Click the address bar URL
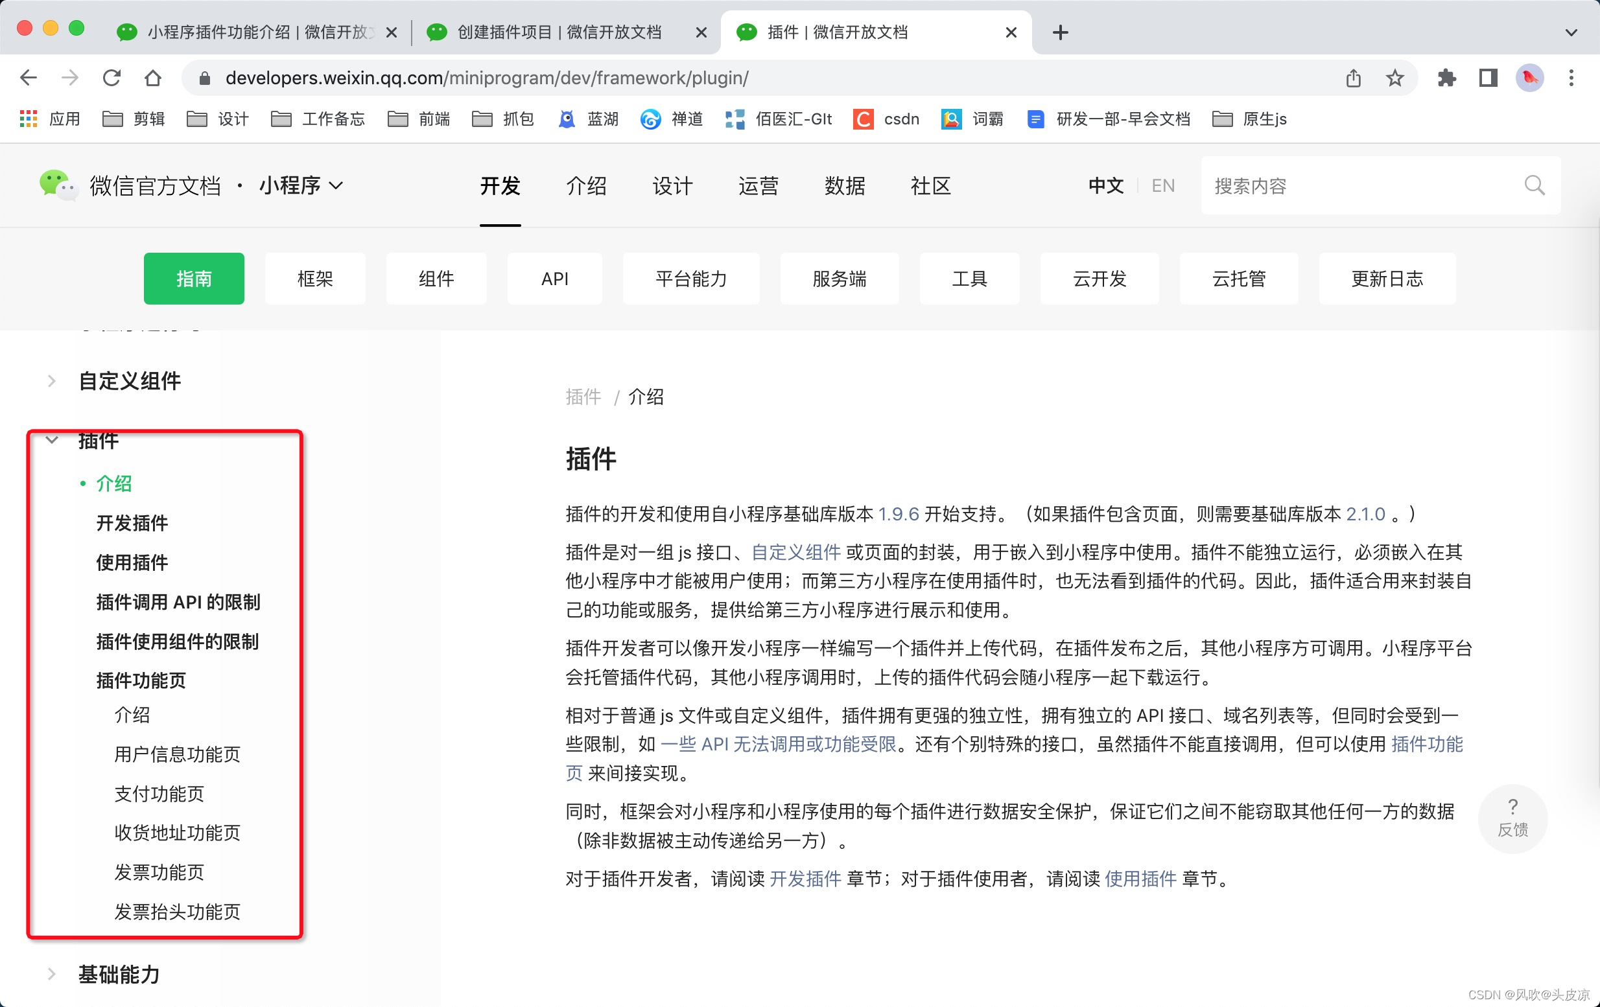 pos(487,78)
